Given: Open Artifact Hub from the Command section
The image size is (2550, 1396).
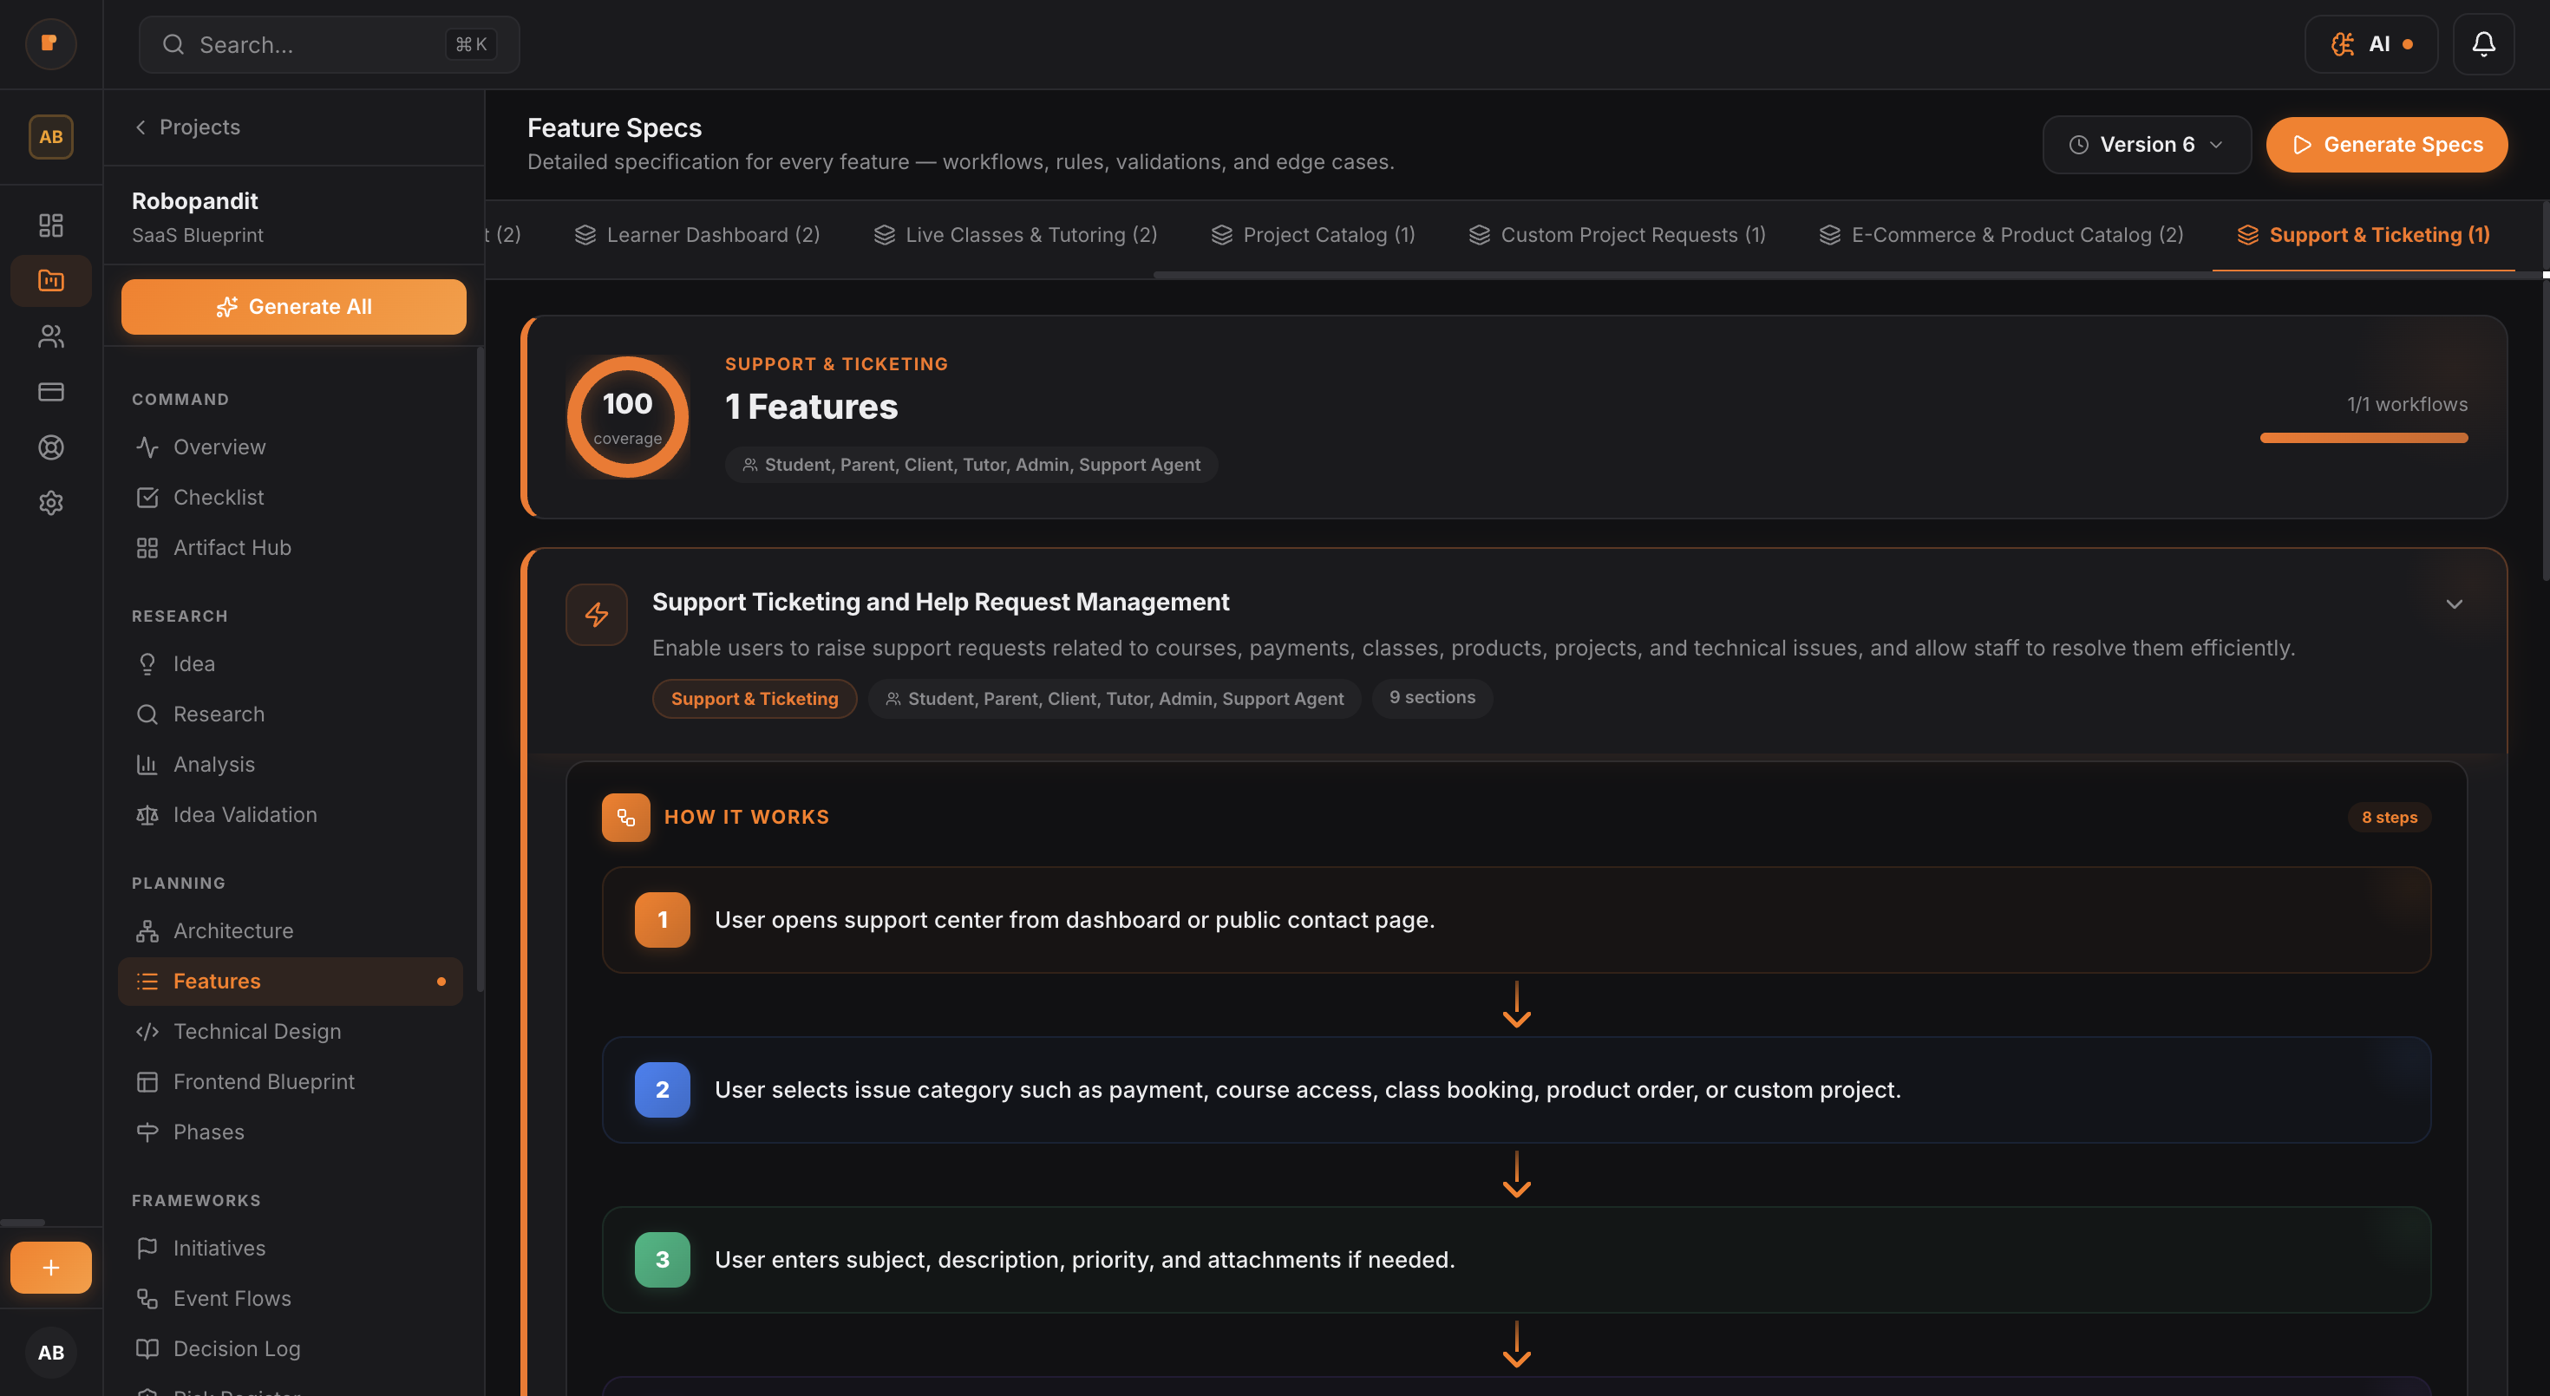Looking at the screenshot, I should click(x=232, y=546).
